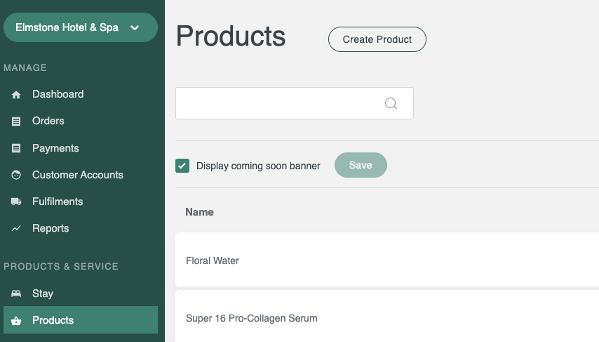Focus the product search field
Viewport: 599px width, 342px height.
pyautogui.click(x=295, y=103)
